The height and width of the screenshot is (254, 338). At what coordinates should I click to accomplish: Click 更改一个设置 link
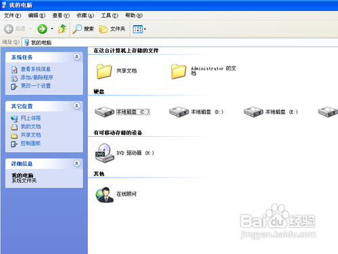click(36, 86)
